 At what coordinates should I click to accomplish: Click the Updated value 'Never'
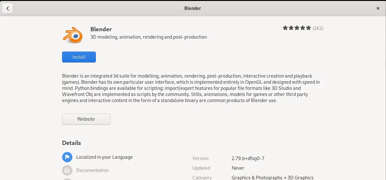(x=238, y=168)
